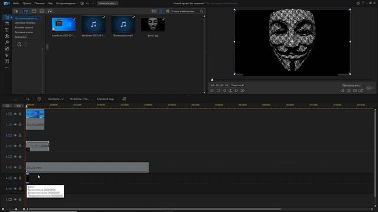
Task: Play the preview
Action: (212, 91)
